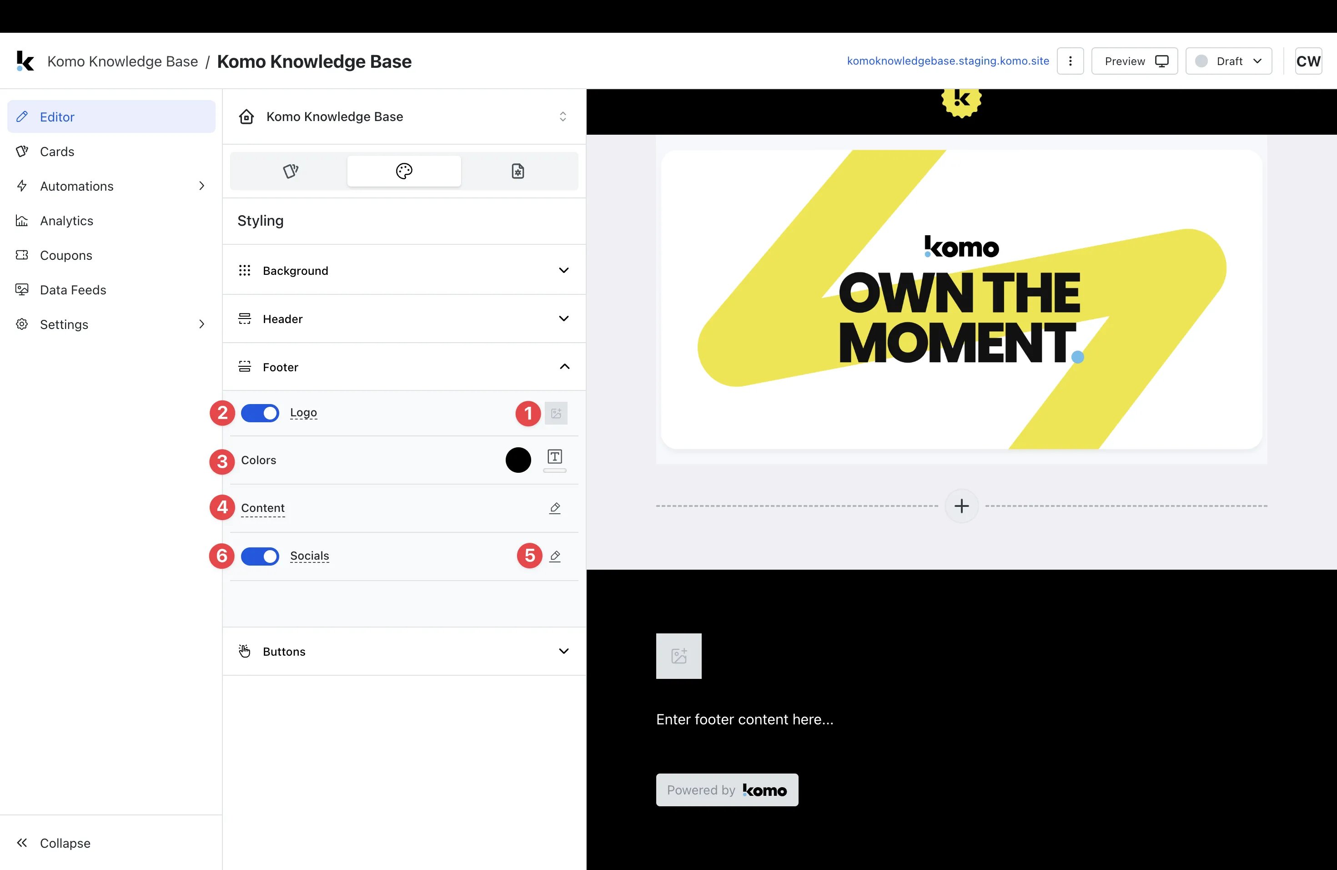
Task: Click the footer logo placeholder in preview
Action: pos(679,656)
